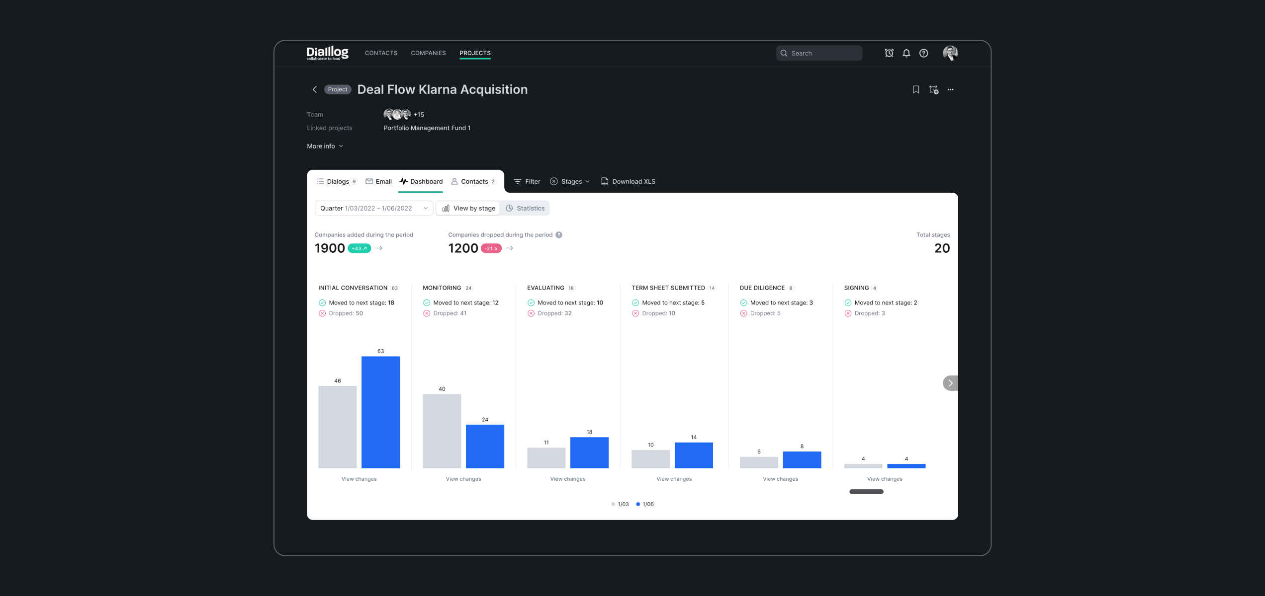Open the reminders alarm clock icon
Image resolution: width=1265 pixels, height=596 pixels.
coord(889,53)
